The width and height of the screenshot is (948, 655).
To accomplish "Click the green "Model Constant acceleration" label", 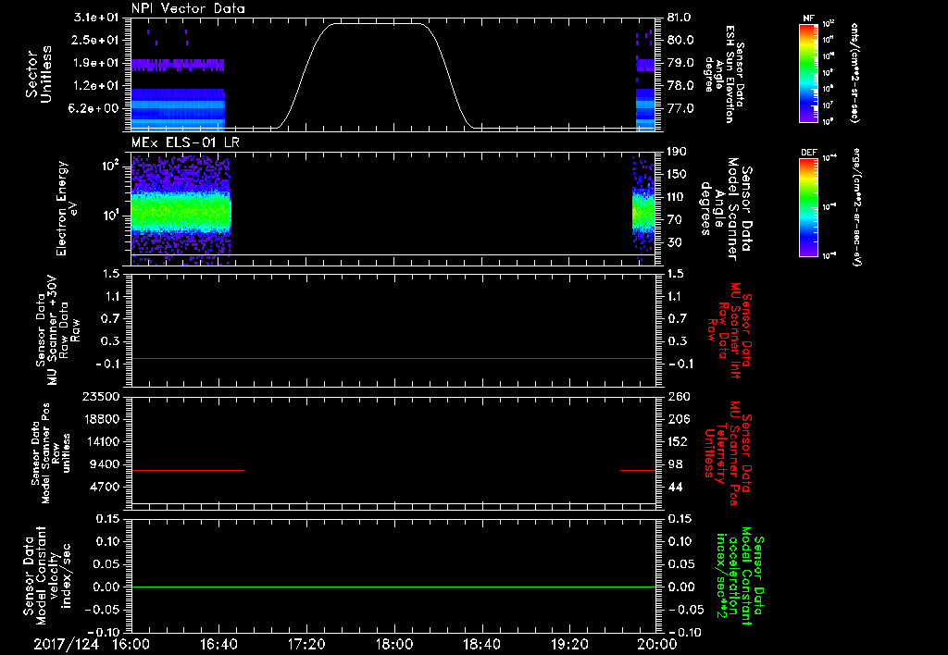I will pos(739,575).
